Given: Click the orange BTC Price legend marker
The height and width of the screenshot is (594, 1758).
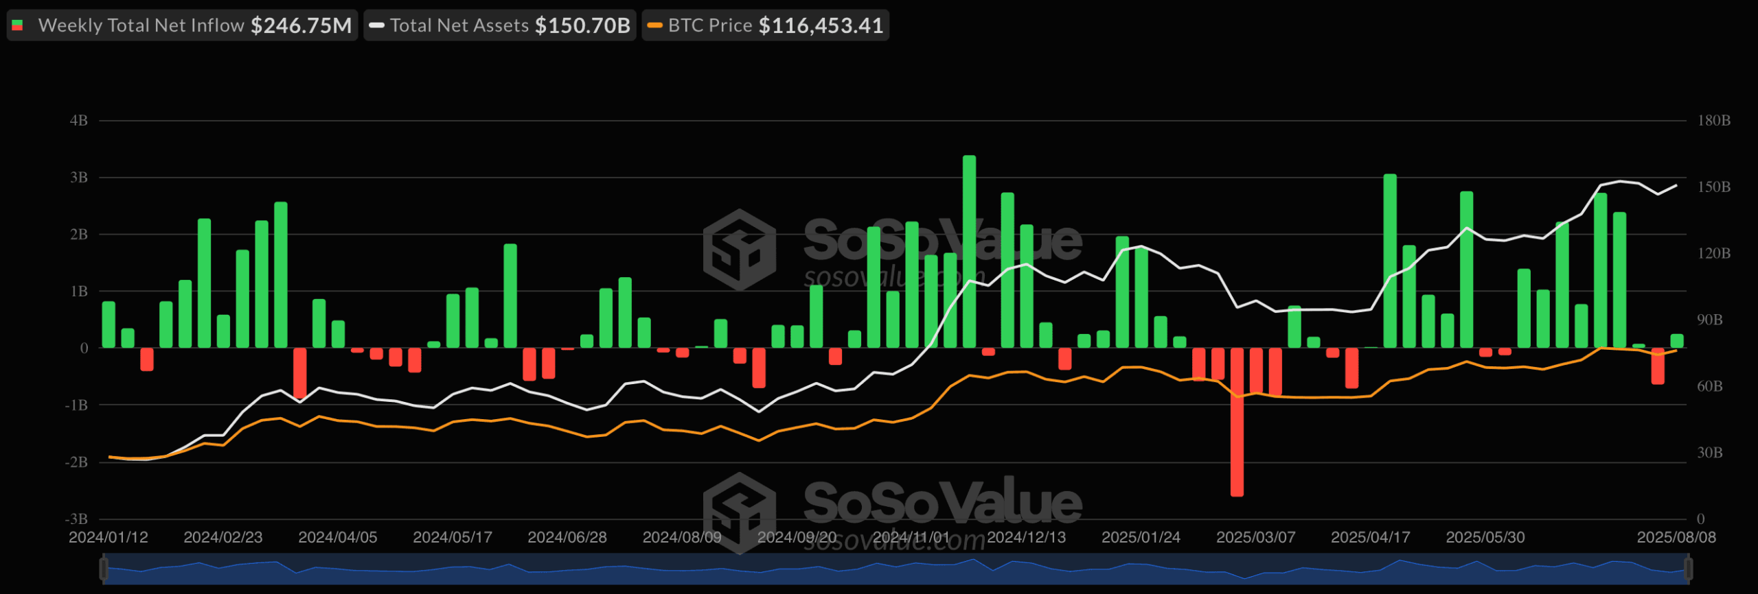Looking at the screenshot, I should [x=655, y=25].
